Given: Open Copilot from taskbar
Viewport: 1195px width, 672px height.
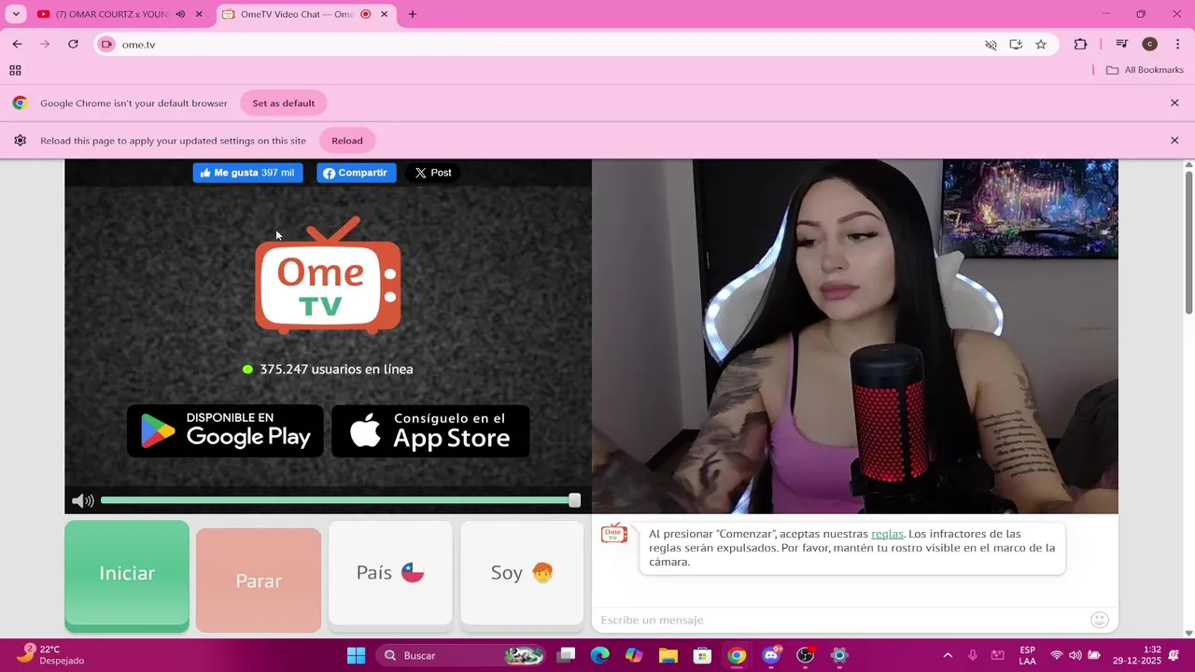Looking at the screenshot, I should (x=634, y=655).
